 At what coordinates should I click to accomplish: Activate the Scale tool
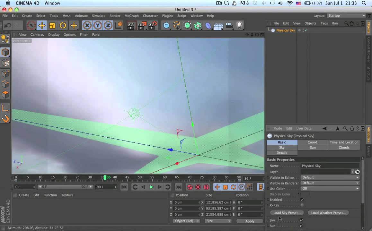52,25
